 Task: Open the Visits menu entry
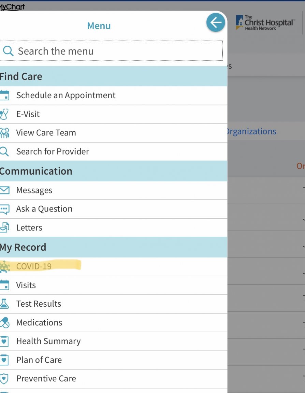pos(26,285)
